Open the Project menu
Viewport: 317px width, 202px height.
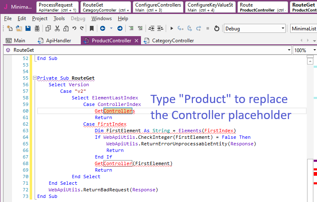pyautogui.click(x=40, y=18)
